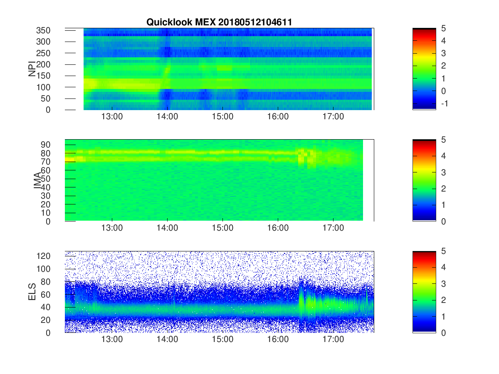Click the 15:00 time tick under IMA panel
This screenshot has width=499, height=374.
click(x=222, y=228)
